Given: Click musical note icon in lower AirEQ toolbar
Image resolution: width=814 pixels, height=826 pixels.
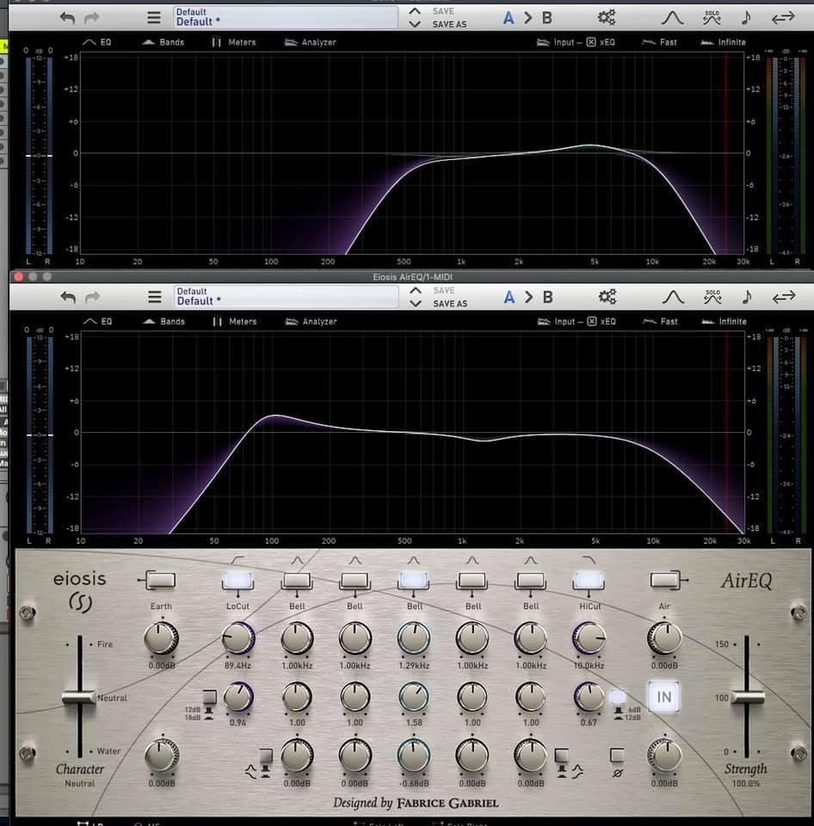Looking at the screenshot, I should click(747, 297).
